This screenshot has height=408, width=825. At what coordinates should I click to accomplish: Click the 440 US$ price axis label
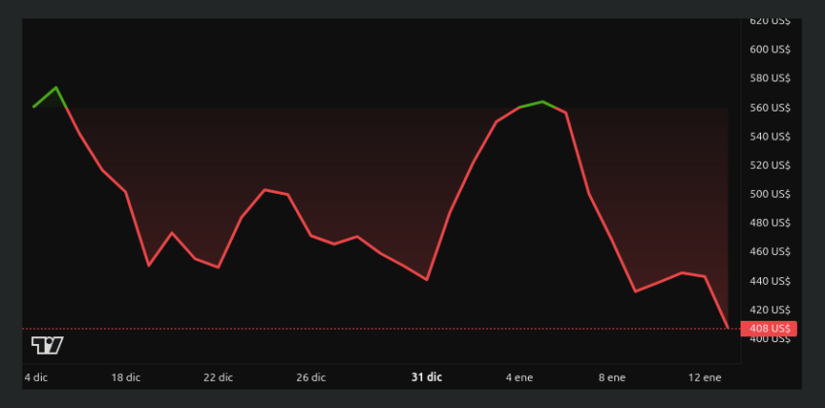click(771, 281)
